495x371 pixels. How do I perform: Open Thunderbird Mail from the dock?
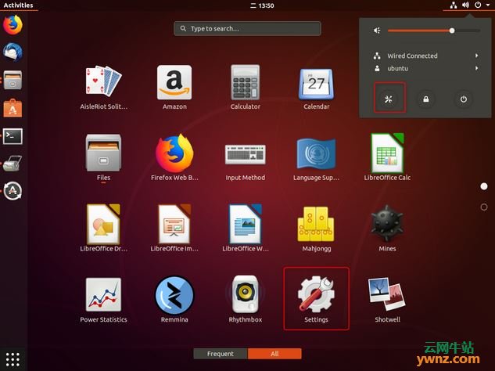tap(13, 52)
